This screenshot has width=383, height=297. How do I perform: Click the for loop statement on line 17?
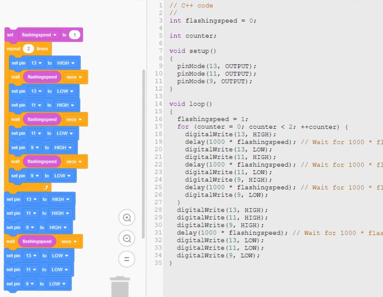[x=263, y=127]
